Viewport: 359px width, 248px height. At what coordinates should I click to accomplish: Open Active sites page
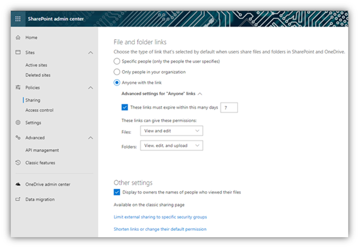pos(36,65)
